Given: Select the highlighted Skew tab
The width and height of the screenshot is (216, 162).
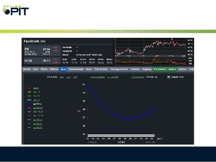Looking at the screenshot, I should pyautogui.click(x=63, y=69).
